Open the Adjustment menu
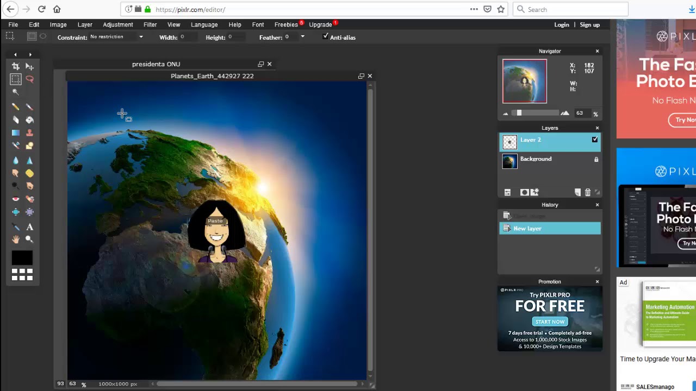696x391 pixels. tap(118, 24)
